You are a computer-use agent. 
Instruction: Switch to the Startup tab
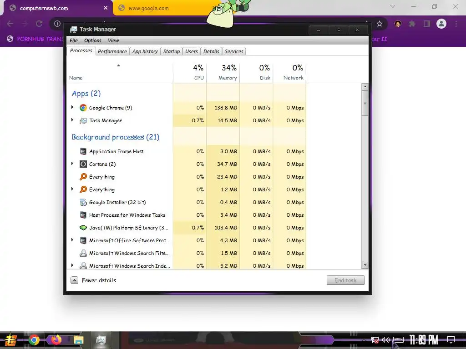(x=172, y=51)
